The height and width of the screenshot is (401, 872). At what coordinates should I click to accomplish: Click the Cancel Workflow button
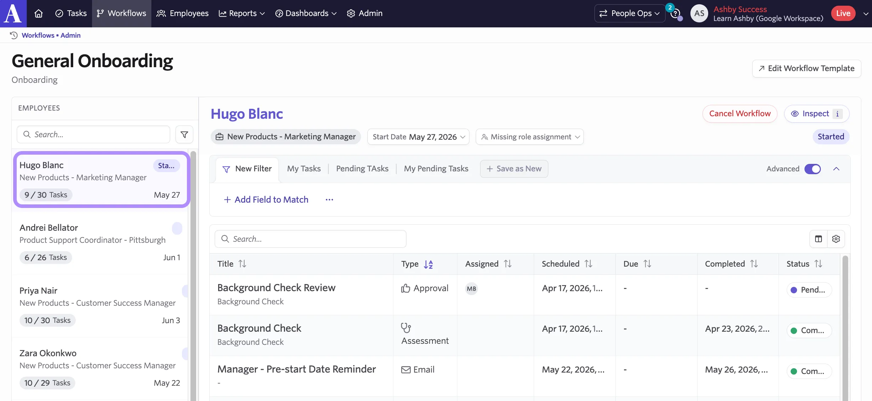[740, 114]
